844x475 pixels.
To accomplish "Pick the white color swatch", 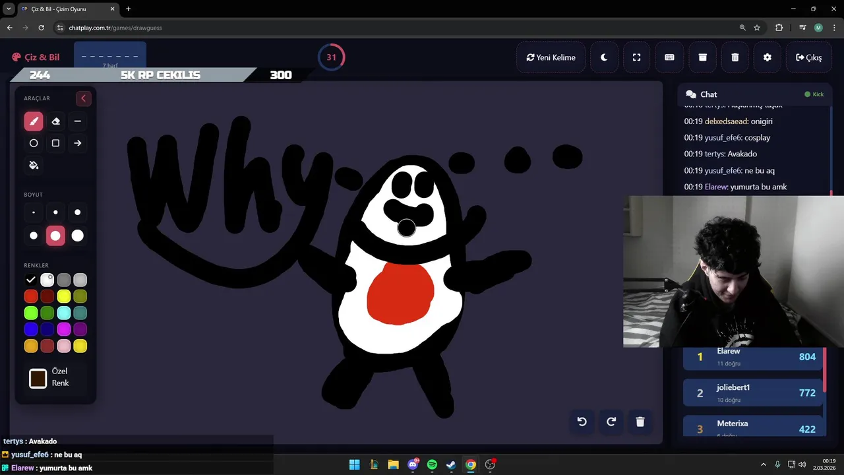I will pos(47,280).
